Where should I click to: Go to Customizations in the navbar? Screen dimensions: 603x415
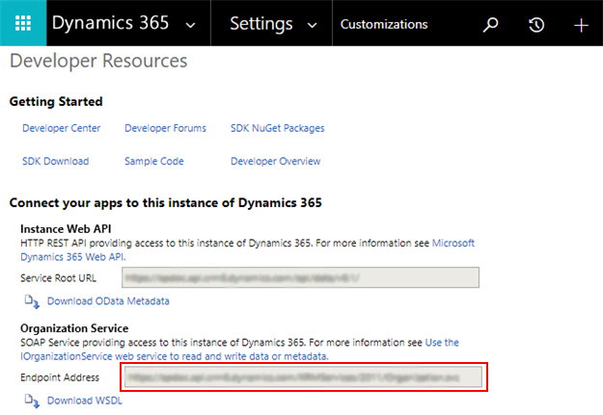[x=384, y=24]
